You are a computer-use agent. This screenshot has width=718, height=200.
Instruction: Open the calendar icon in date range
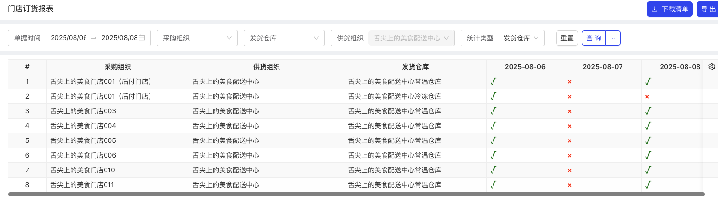tap(142, 38)
